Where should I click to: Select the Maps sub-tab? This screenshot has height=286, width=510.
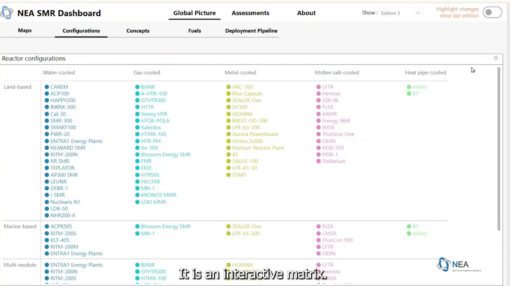(25, 31)
